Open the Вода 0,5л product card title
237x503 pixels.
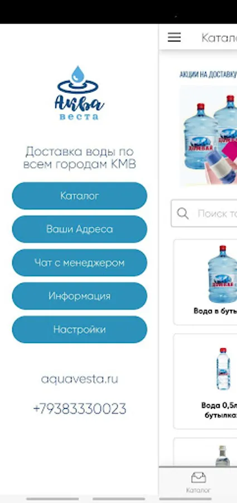click(219, 410)
